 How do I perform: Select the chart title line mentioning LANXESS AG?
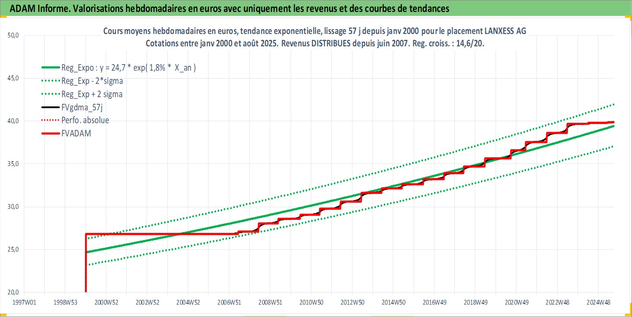[x=315, y=31]
